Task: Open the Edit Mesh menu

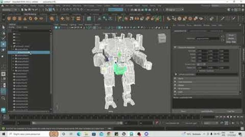Action: point(67,6)
